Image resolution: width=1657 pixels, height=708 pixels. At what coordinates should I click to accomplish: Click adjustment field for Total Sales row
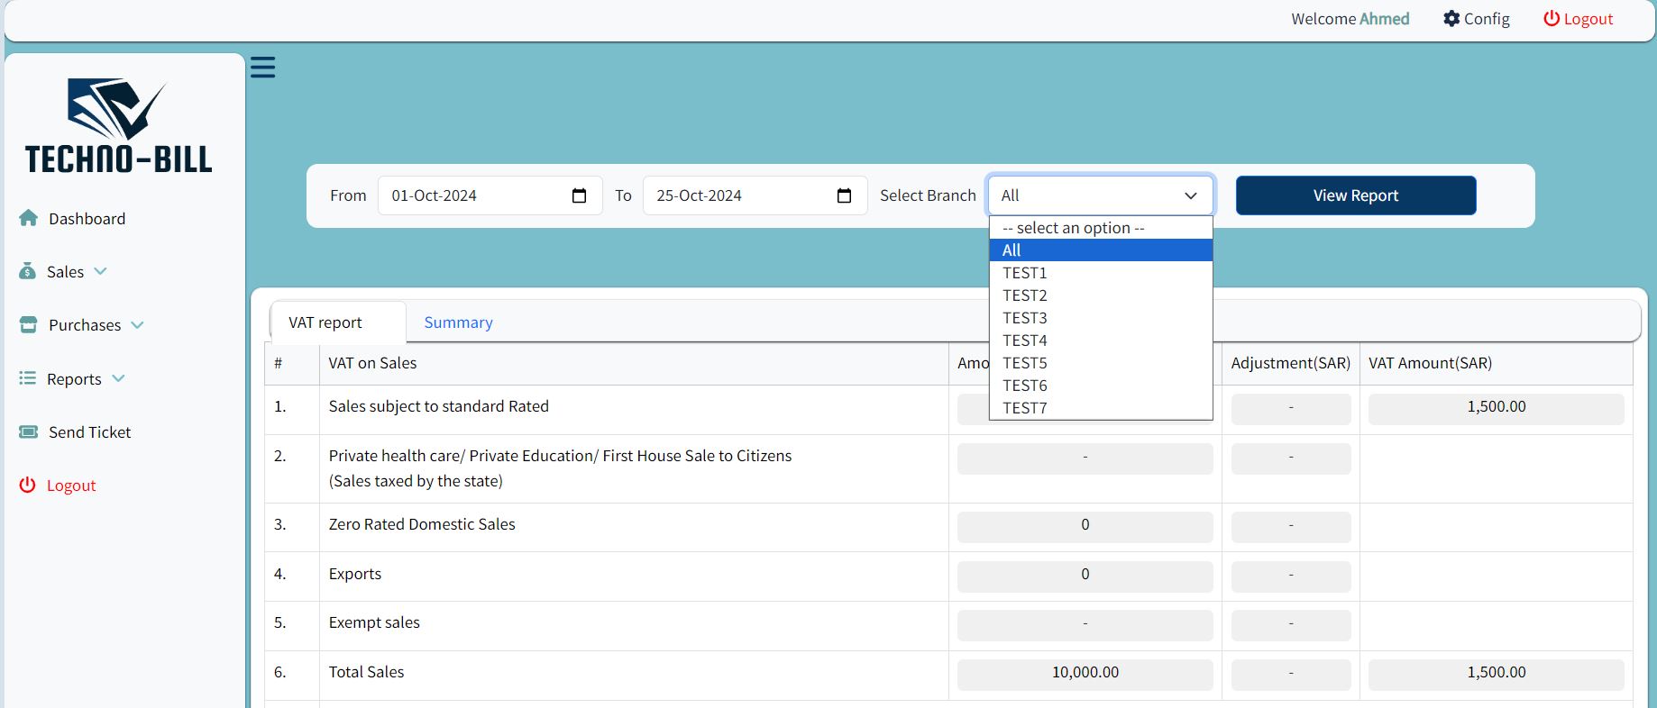[1291, 675]
